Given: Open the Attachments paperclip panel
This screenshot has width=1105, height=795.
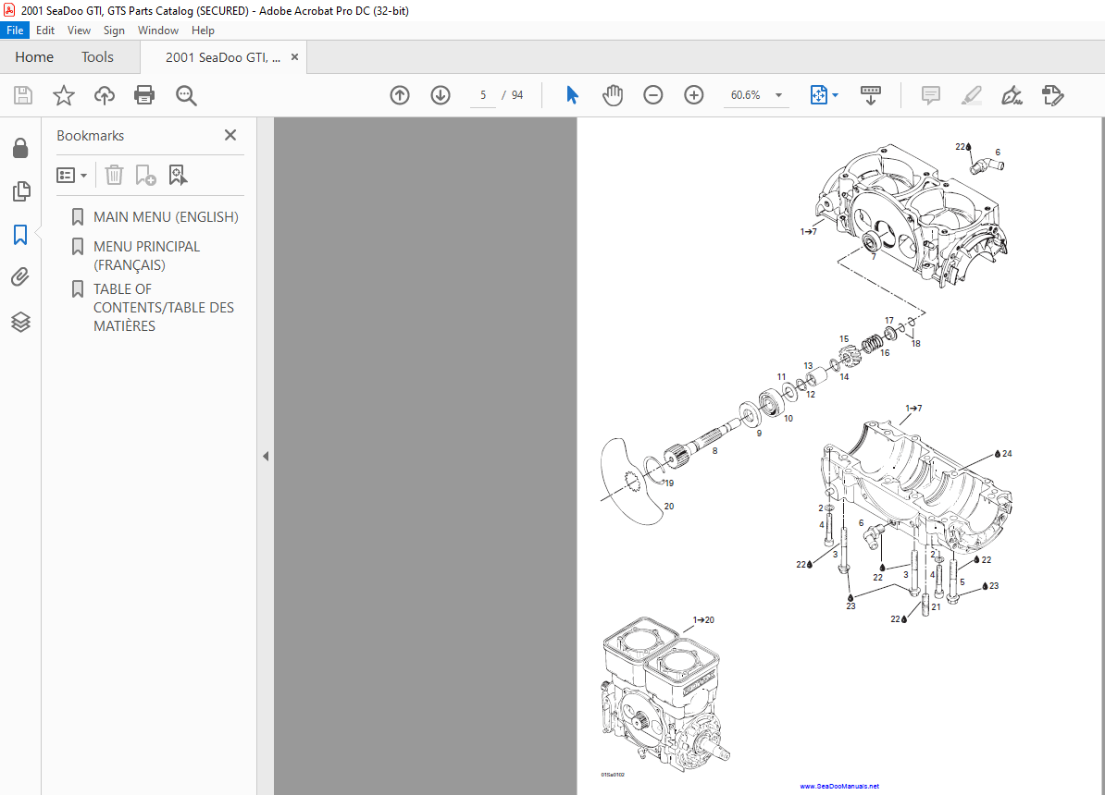Looking at the screenshot, I should coord(20,276).
